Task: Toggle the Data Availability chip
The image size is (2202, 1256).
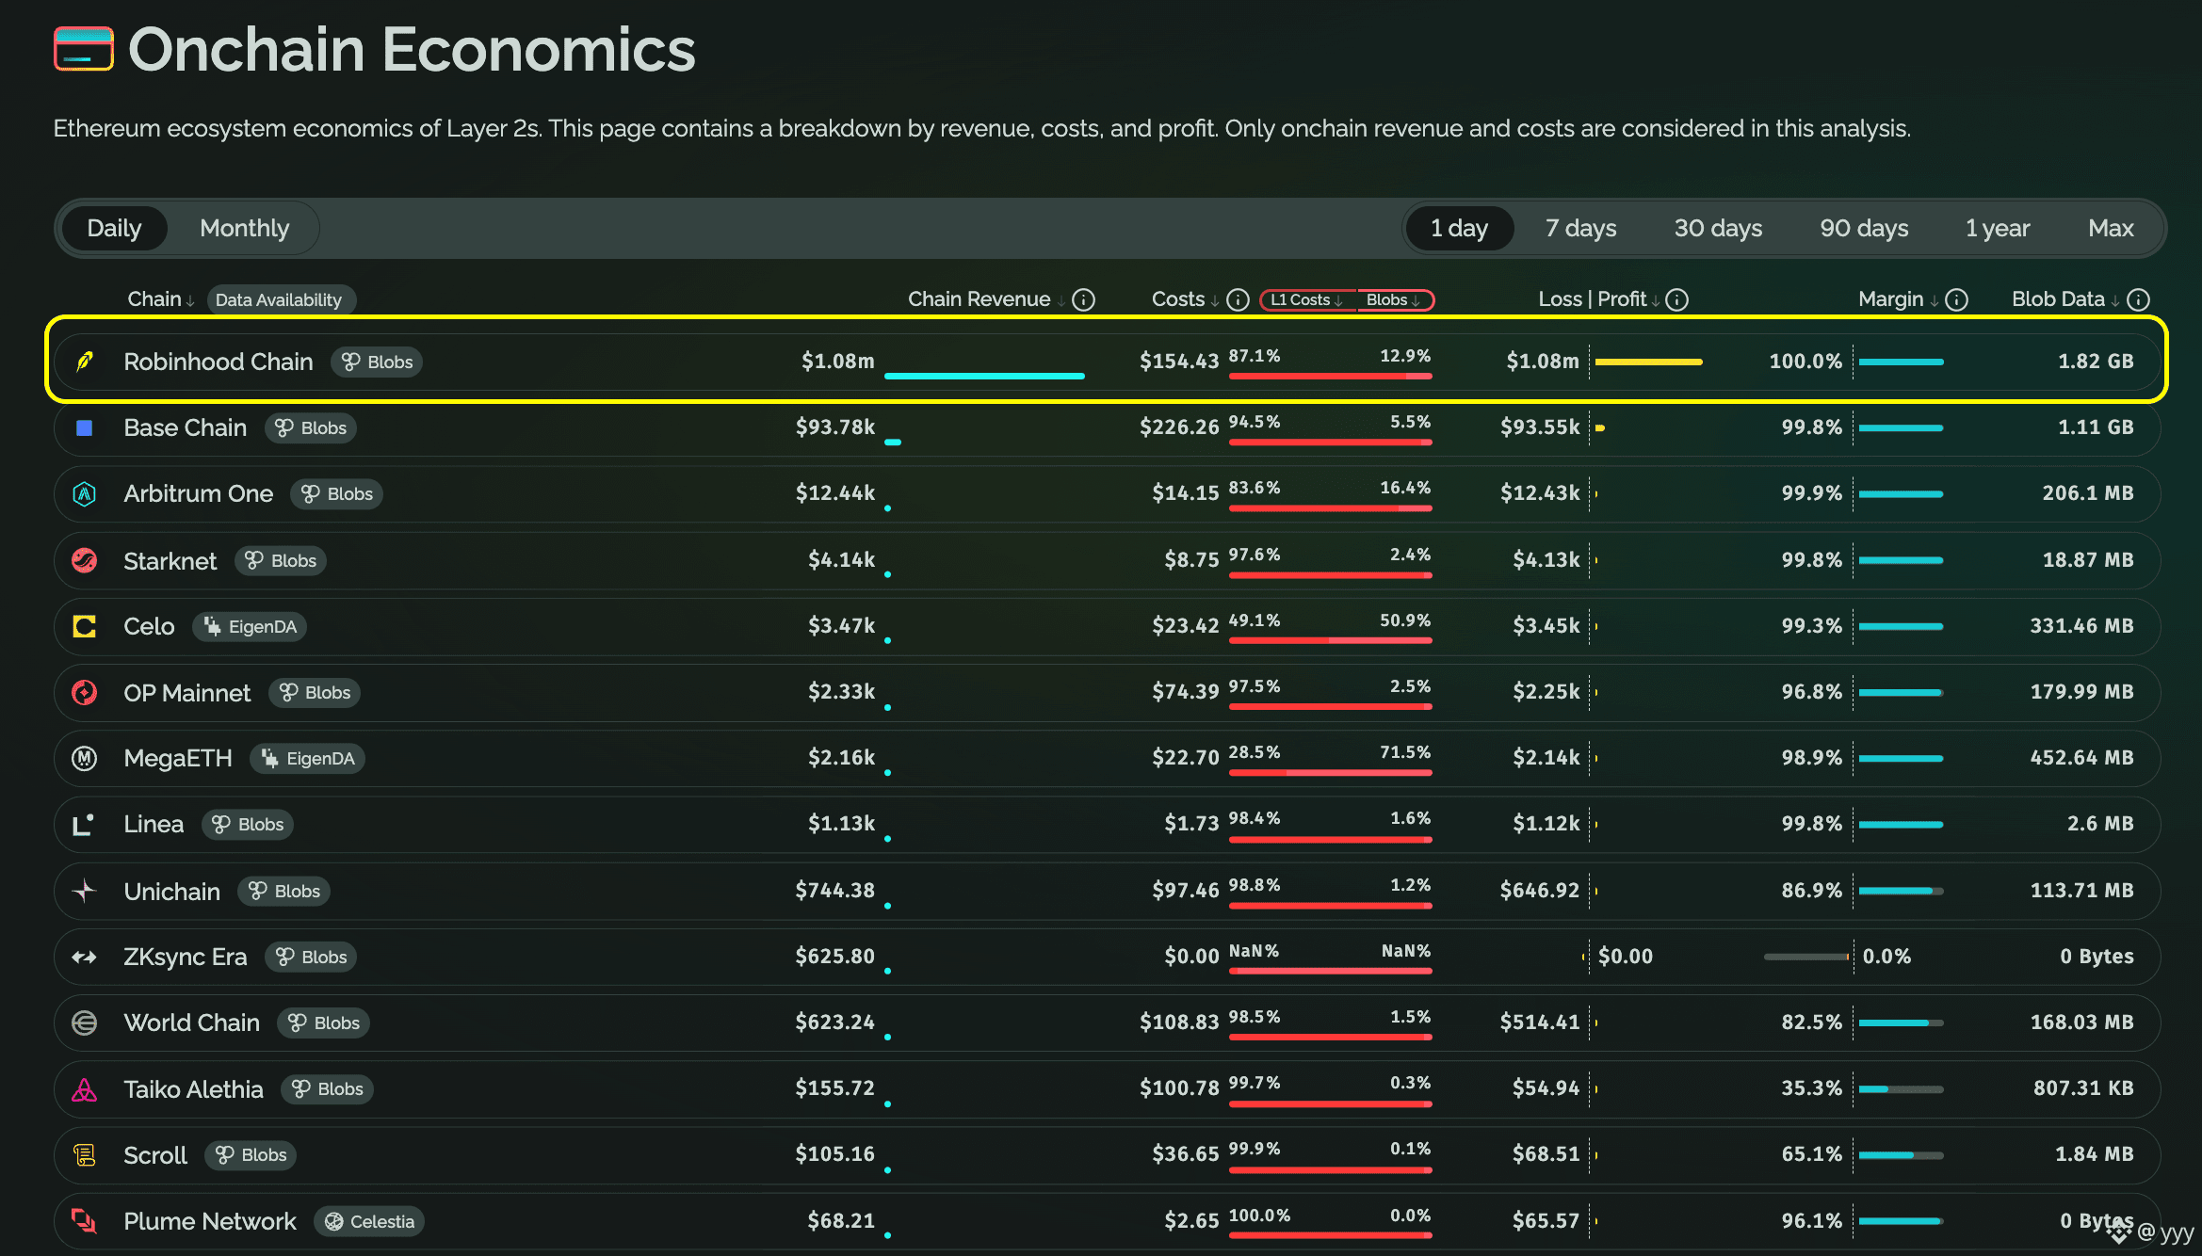Action: coord(279,299)
